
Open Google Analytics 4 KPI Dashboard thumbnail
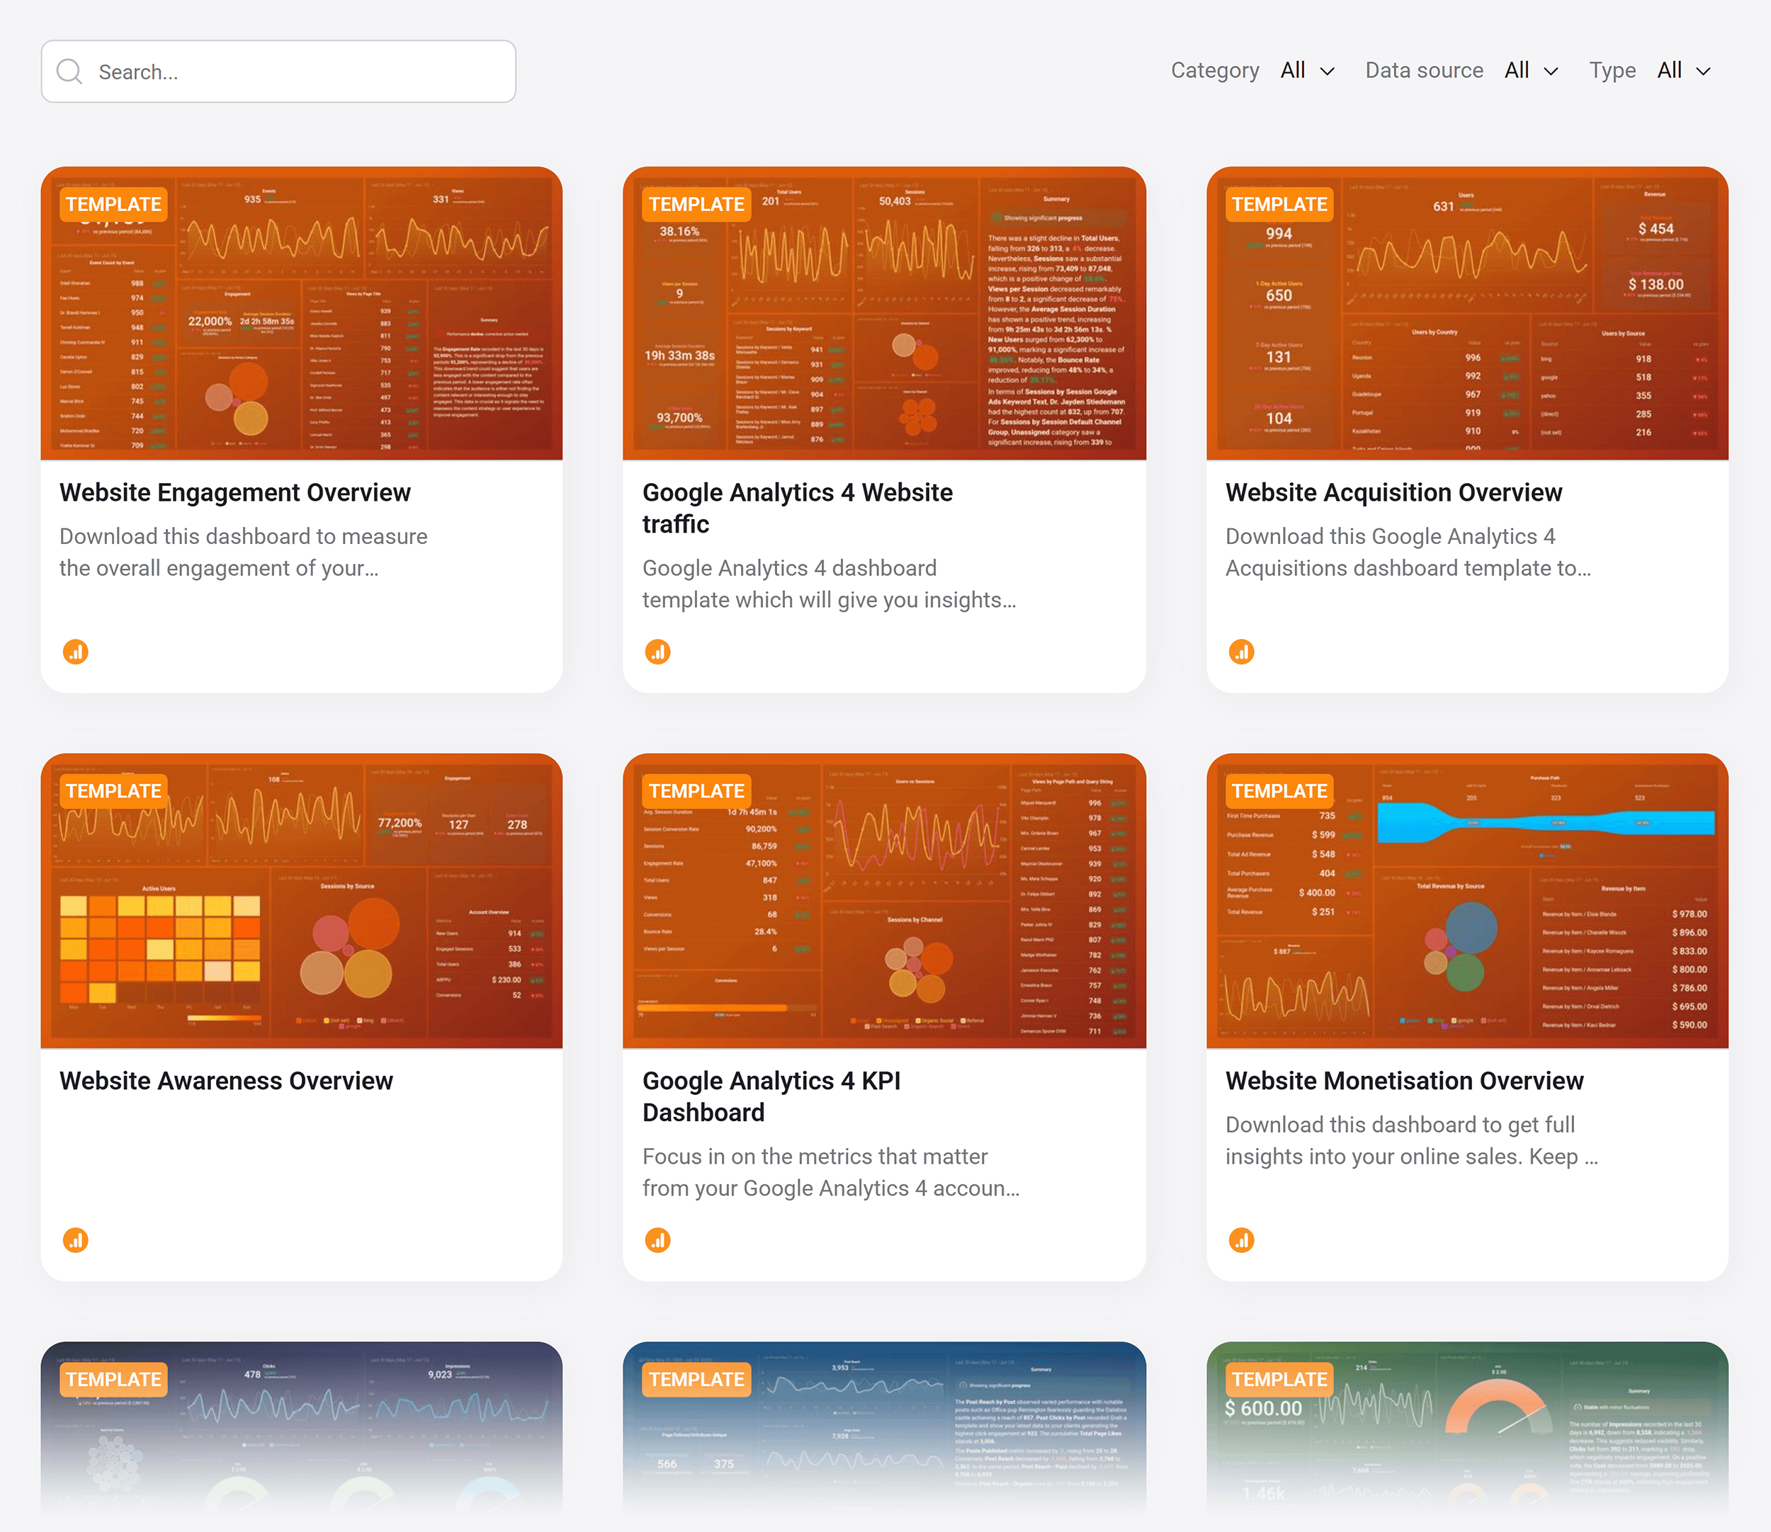tap(884, 901)
